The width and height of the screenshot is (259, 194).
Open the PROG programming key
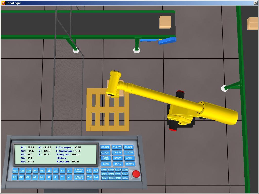(x=89, y=177)
